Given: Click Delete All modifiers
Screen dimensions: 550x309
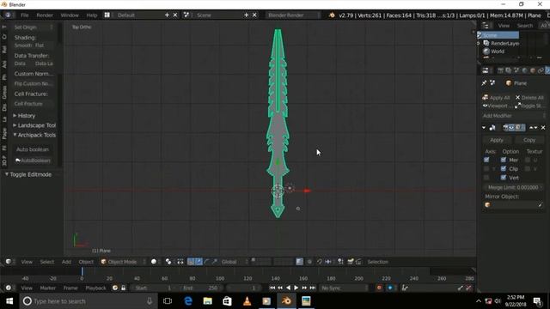Looking at the screenshot, I should click(x=529, y=98).
